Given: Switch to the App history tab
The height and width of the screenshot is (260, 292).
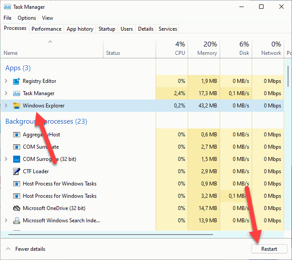Looking at the screenshot, I should (x=80, y=29).
